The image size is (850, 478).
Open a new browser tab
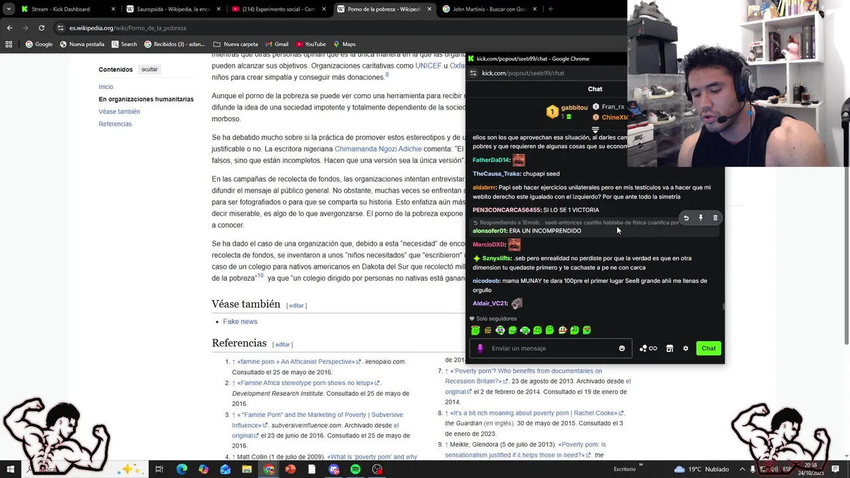551,9
